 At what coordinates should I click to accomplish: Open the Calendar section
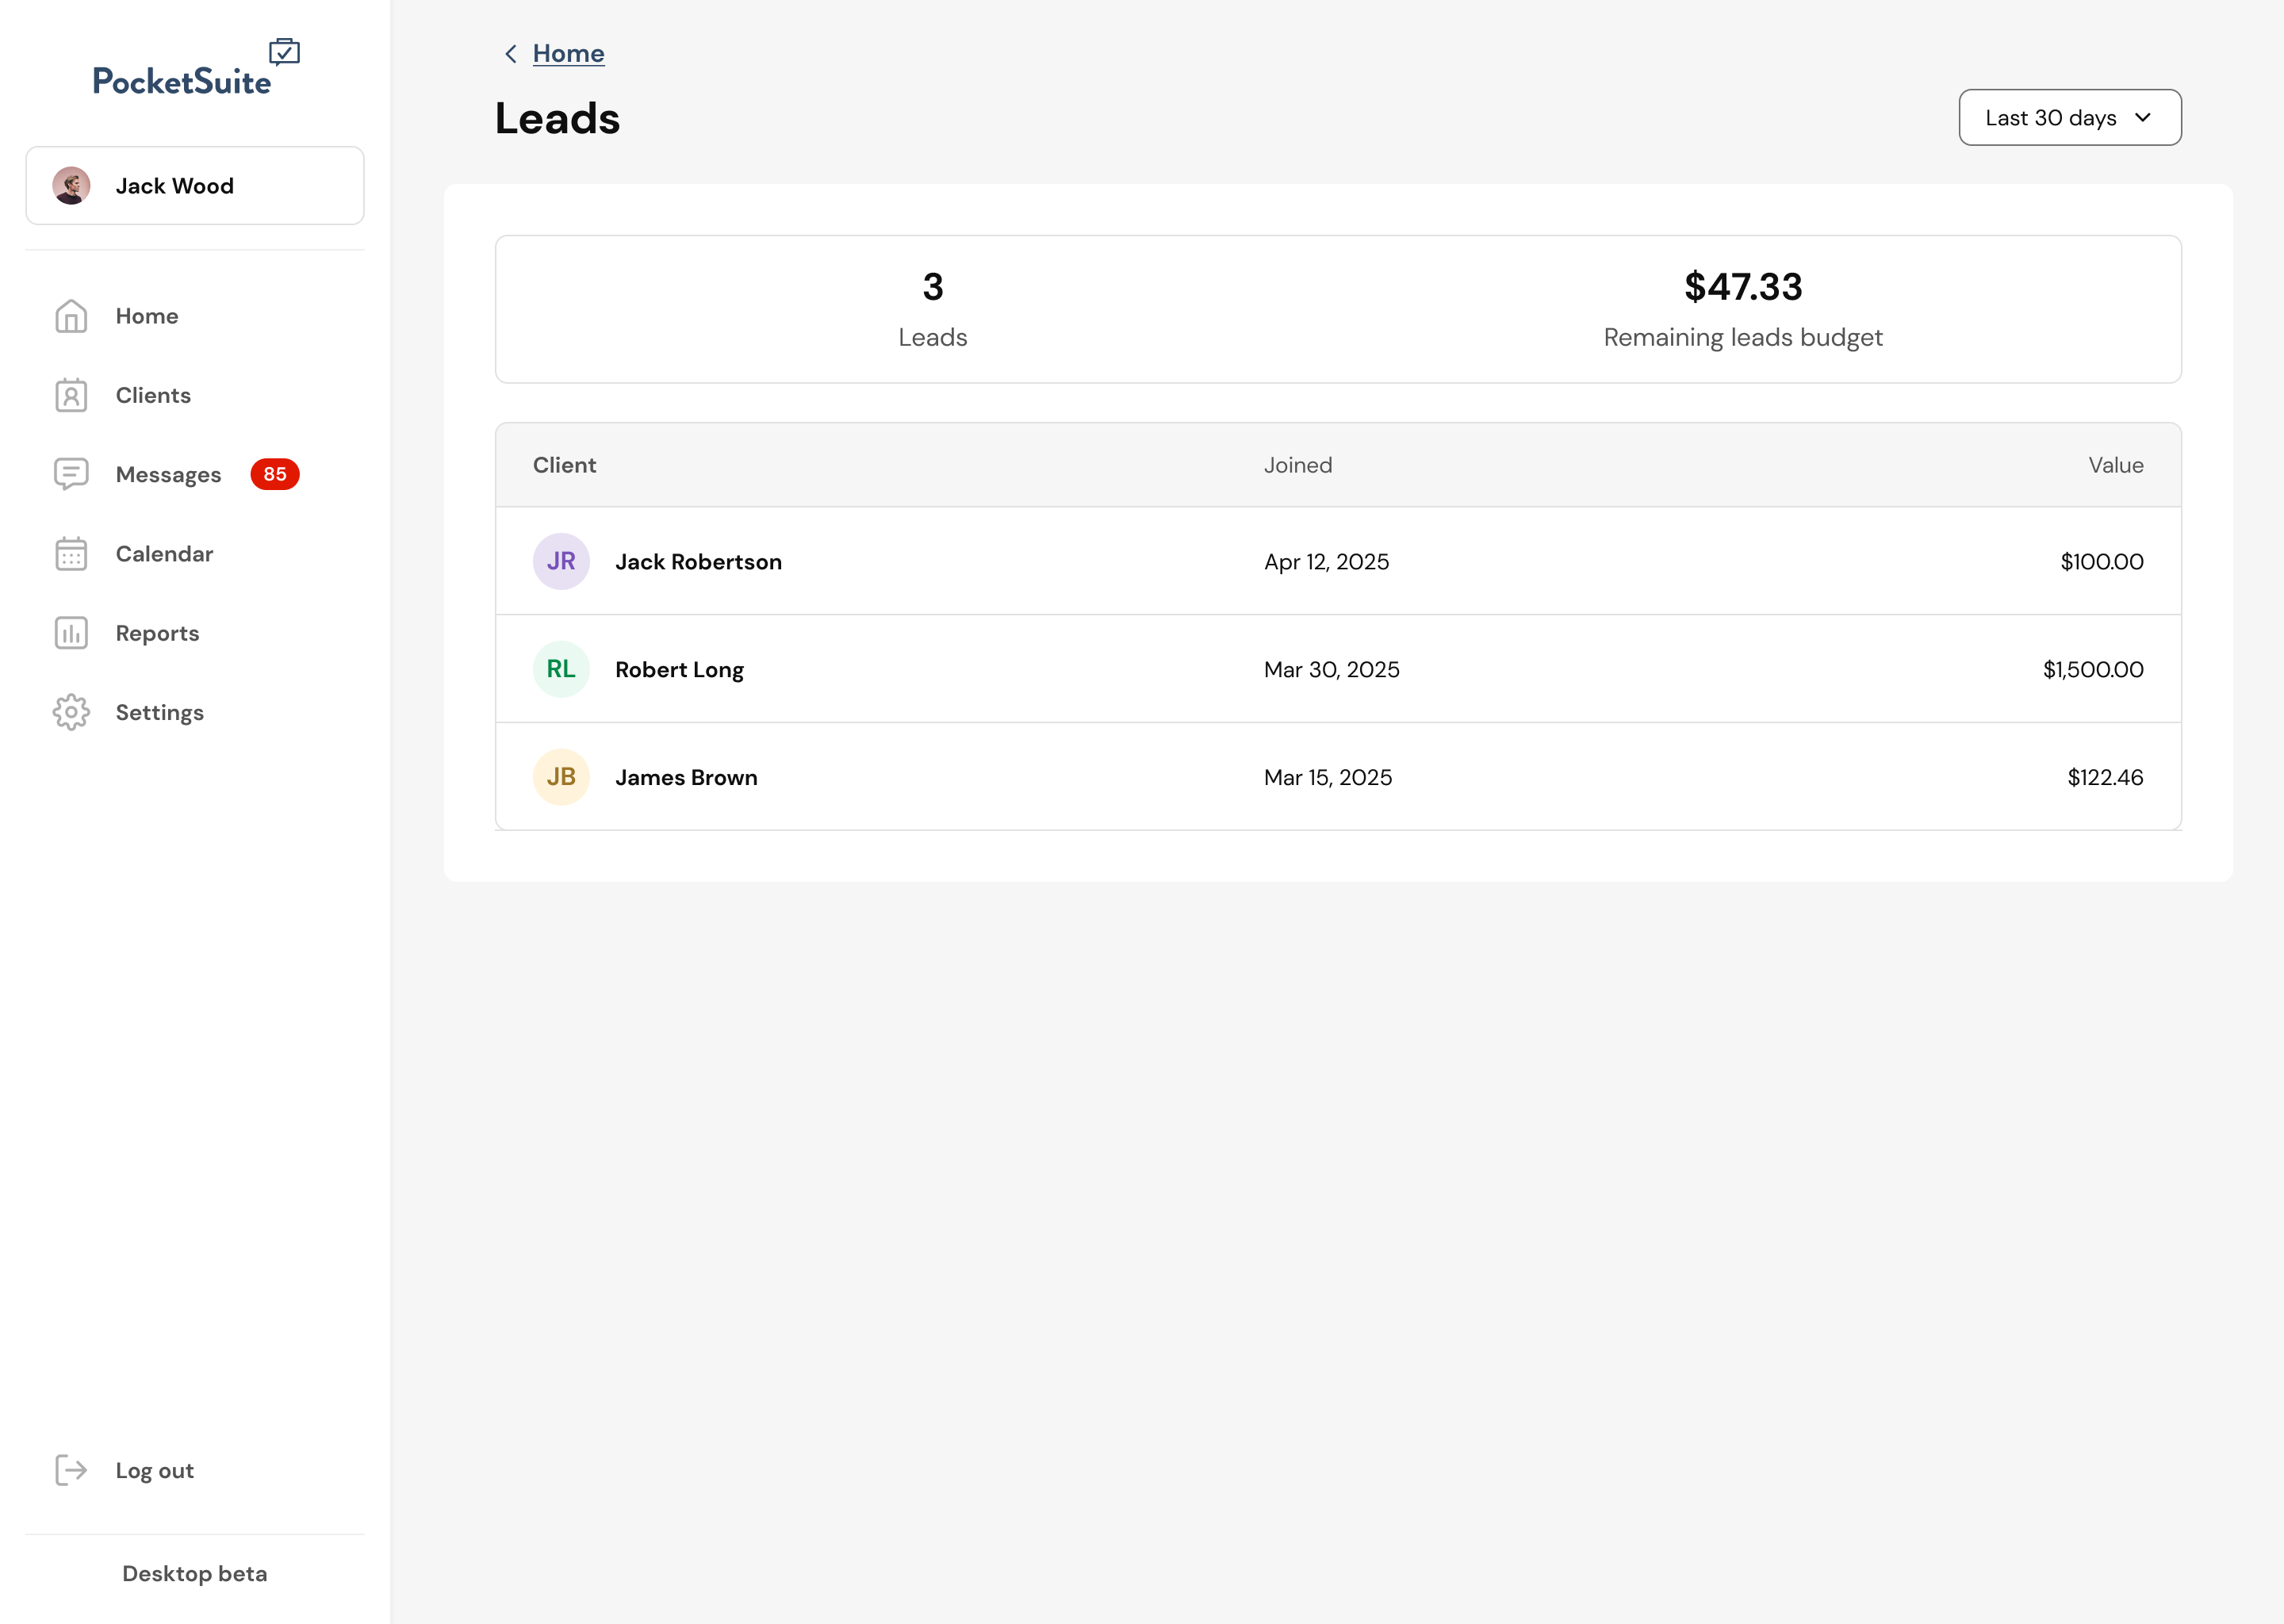click(164, 554)
